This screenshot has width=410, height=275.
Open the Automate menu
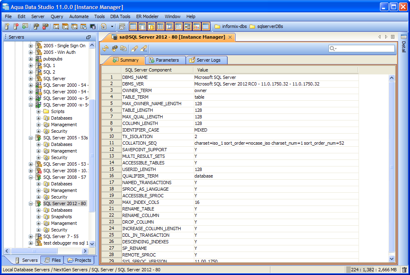78,16
